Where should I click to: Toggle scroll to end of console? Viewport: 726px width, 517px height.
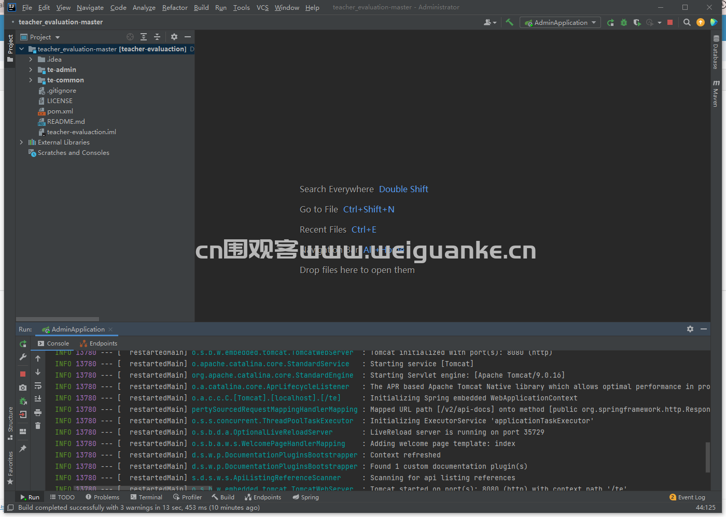coord(38,399)
